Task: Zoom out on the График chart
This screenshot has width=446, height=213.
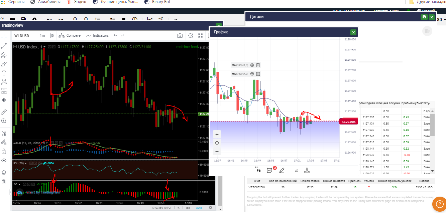Action: pyautogui.click(x=217, y=152)
